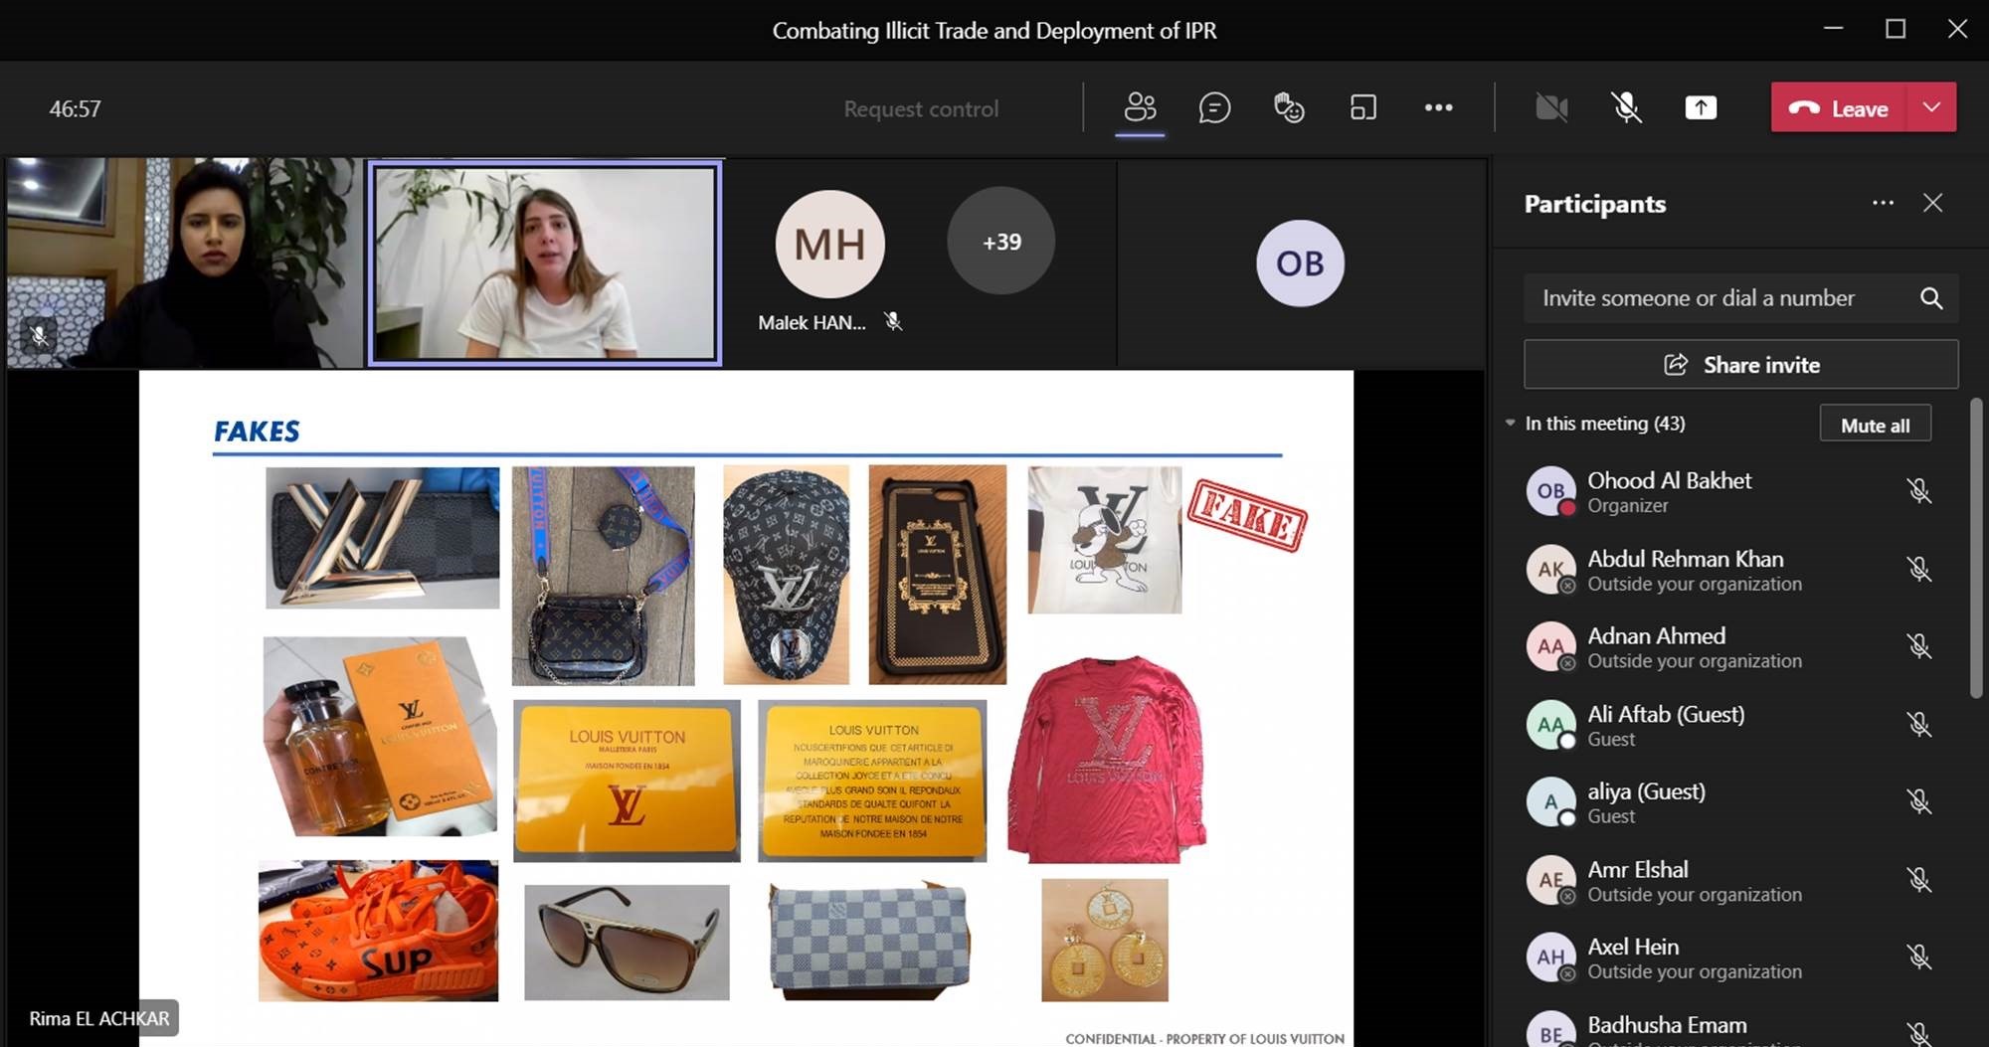The width and height of the screenshot is (1989, 1047).
Task: Close the Participants panel
Action: (x=1932, y=203)
